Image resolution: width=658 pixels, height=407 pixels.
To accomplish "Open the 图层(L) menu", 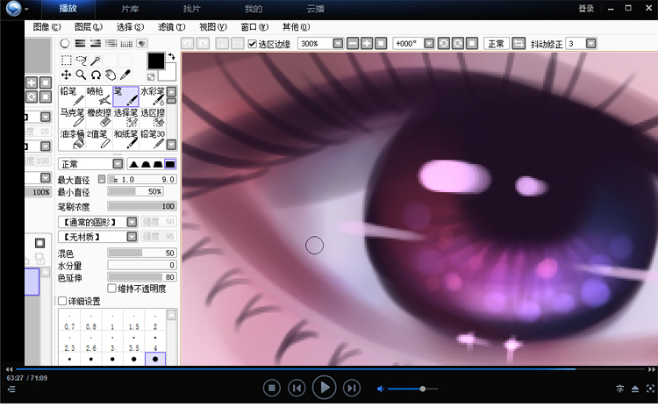I will point(89,27).
